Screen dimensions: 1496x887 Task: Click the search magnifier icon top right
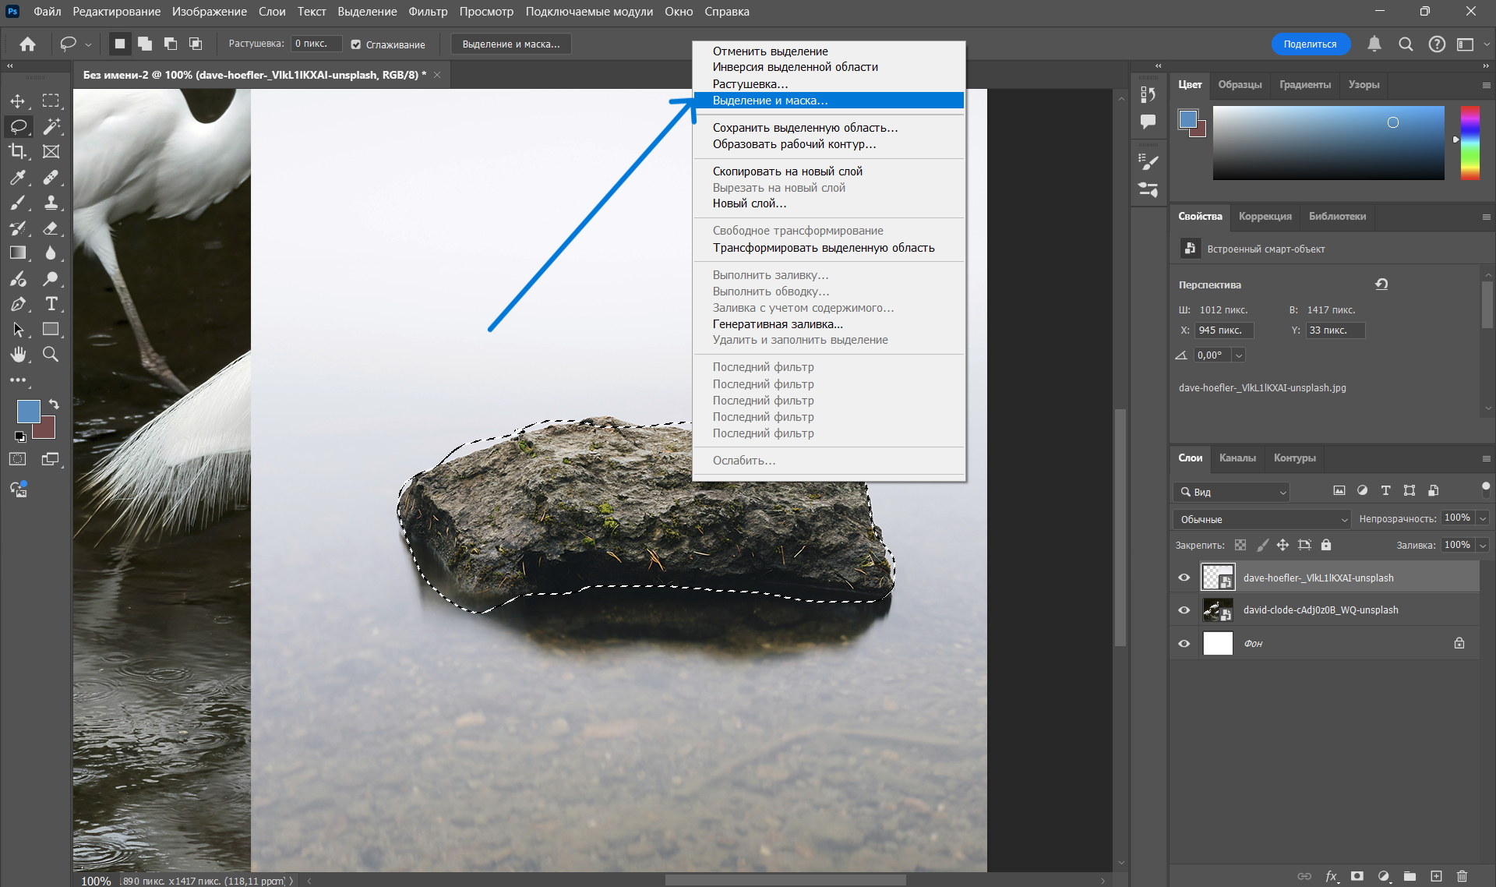click(x=1406, y=44)
